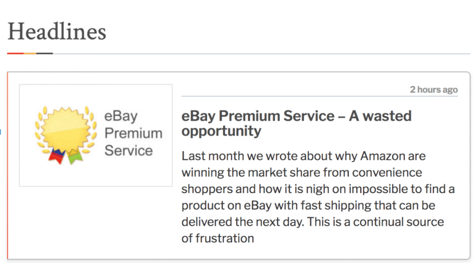Click the green ribbon under the badge

74,157
